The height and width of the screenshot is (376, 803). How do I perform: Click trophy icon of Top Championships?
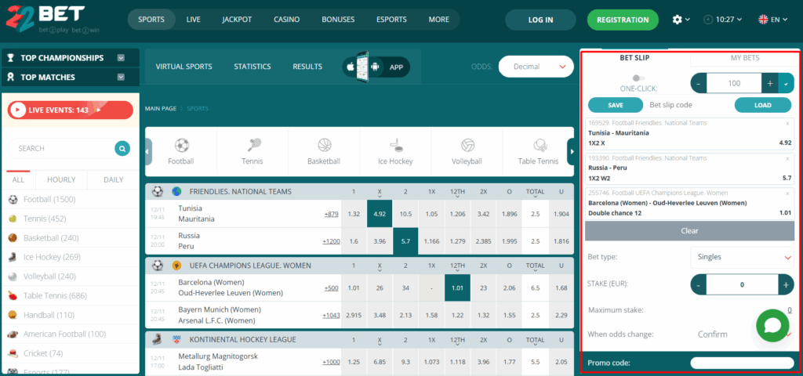pyautogui.click(x=10, y=58)
